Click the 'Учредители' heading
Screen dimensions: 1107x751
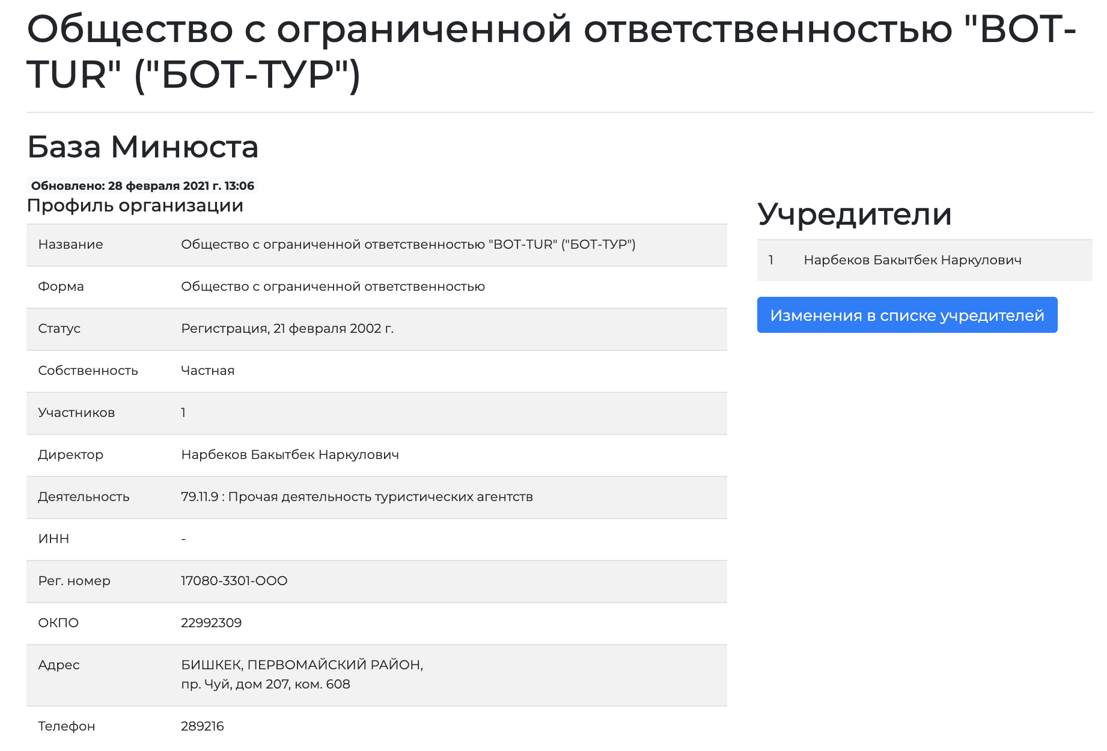pyautogui.click(x=855, y=214)
